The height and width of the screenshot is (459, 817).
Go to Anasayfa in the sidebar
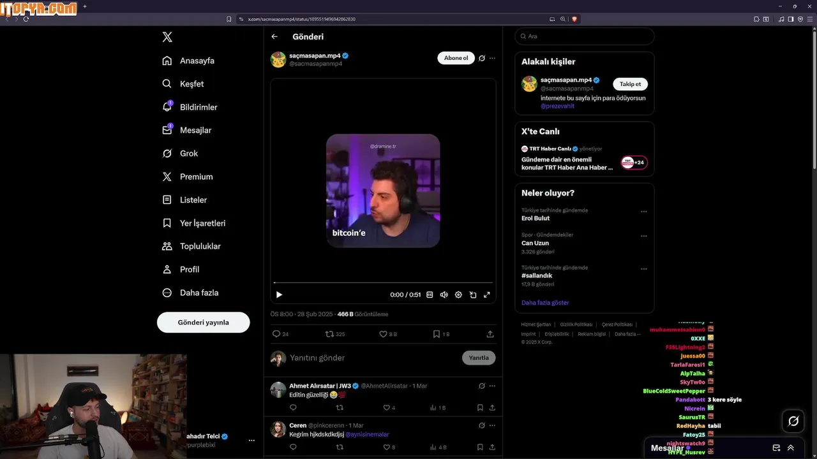(x=188, y=61)
